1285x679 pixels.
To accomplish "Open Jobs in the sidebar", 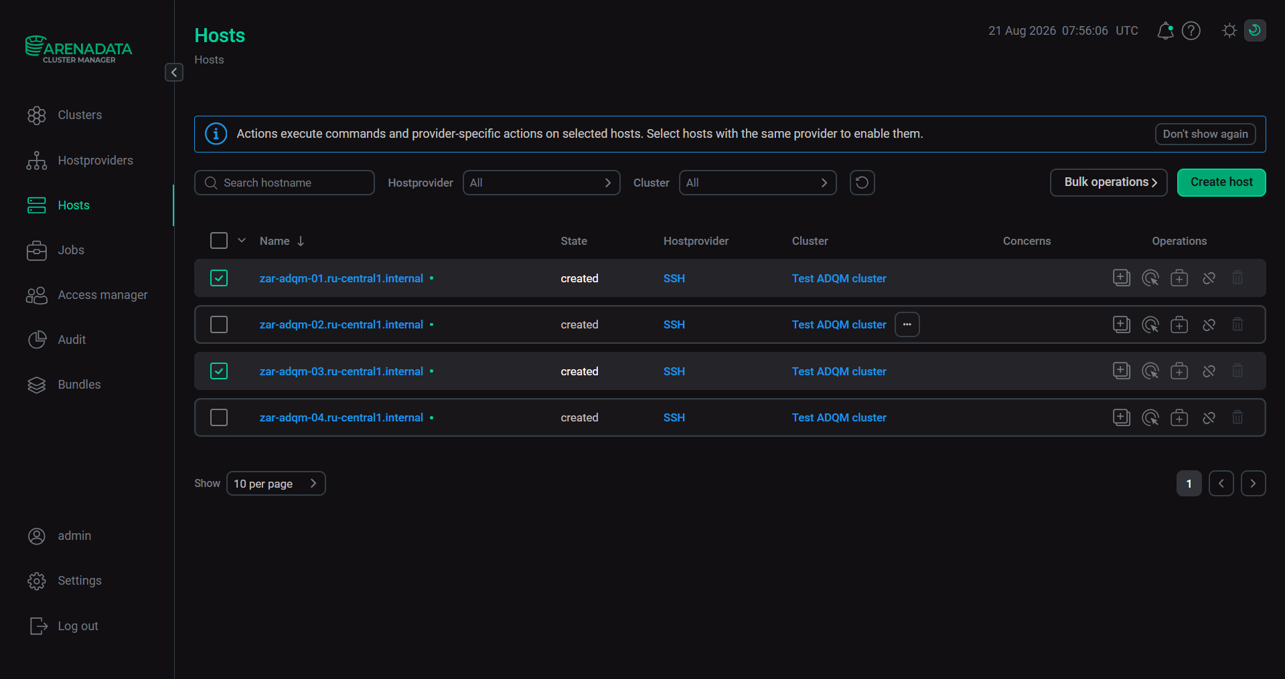I will pos(71,250).
